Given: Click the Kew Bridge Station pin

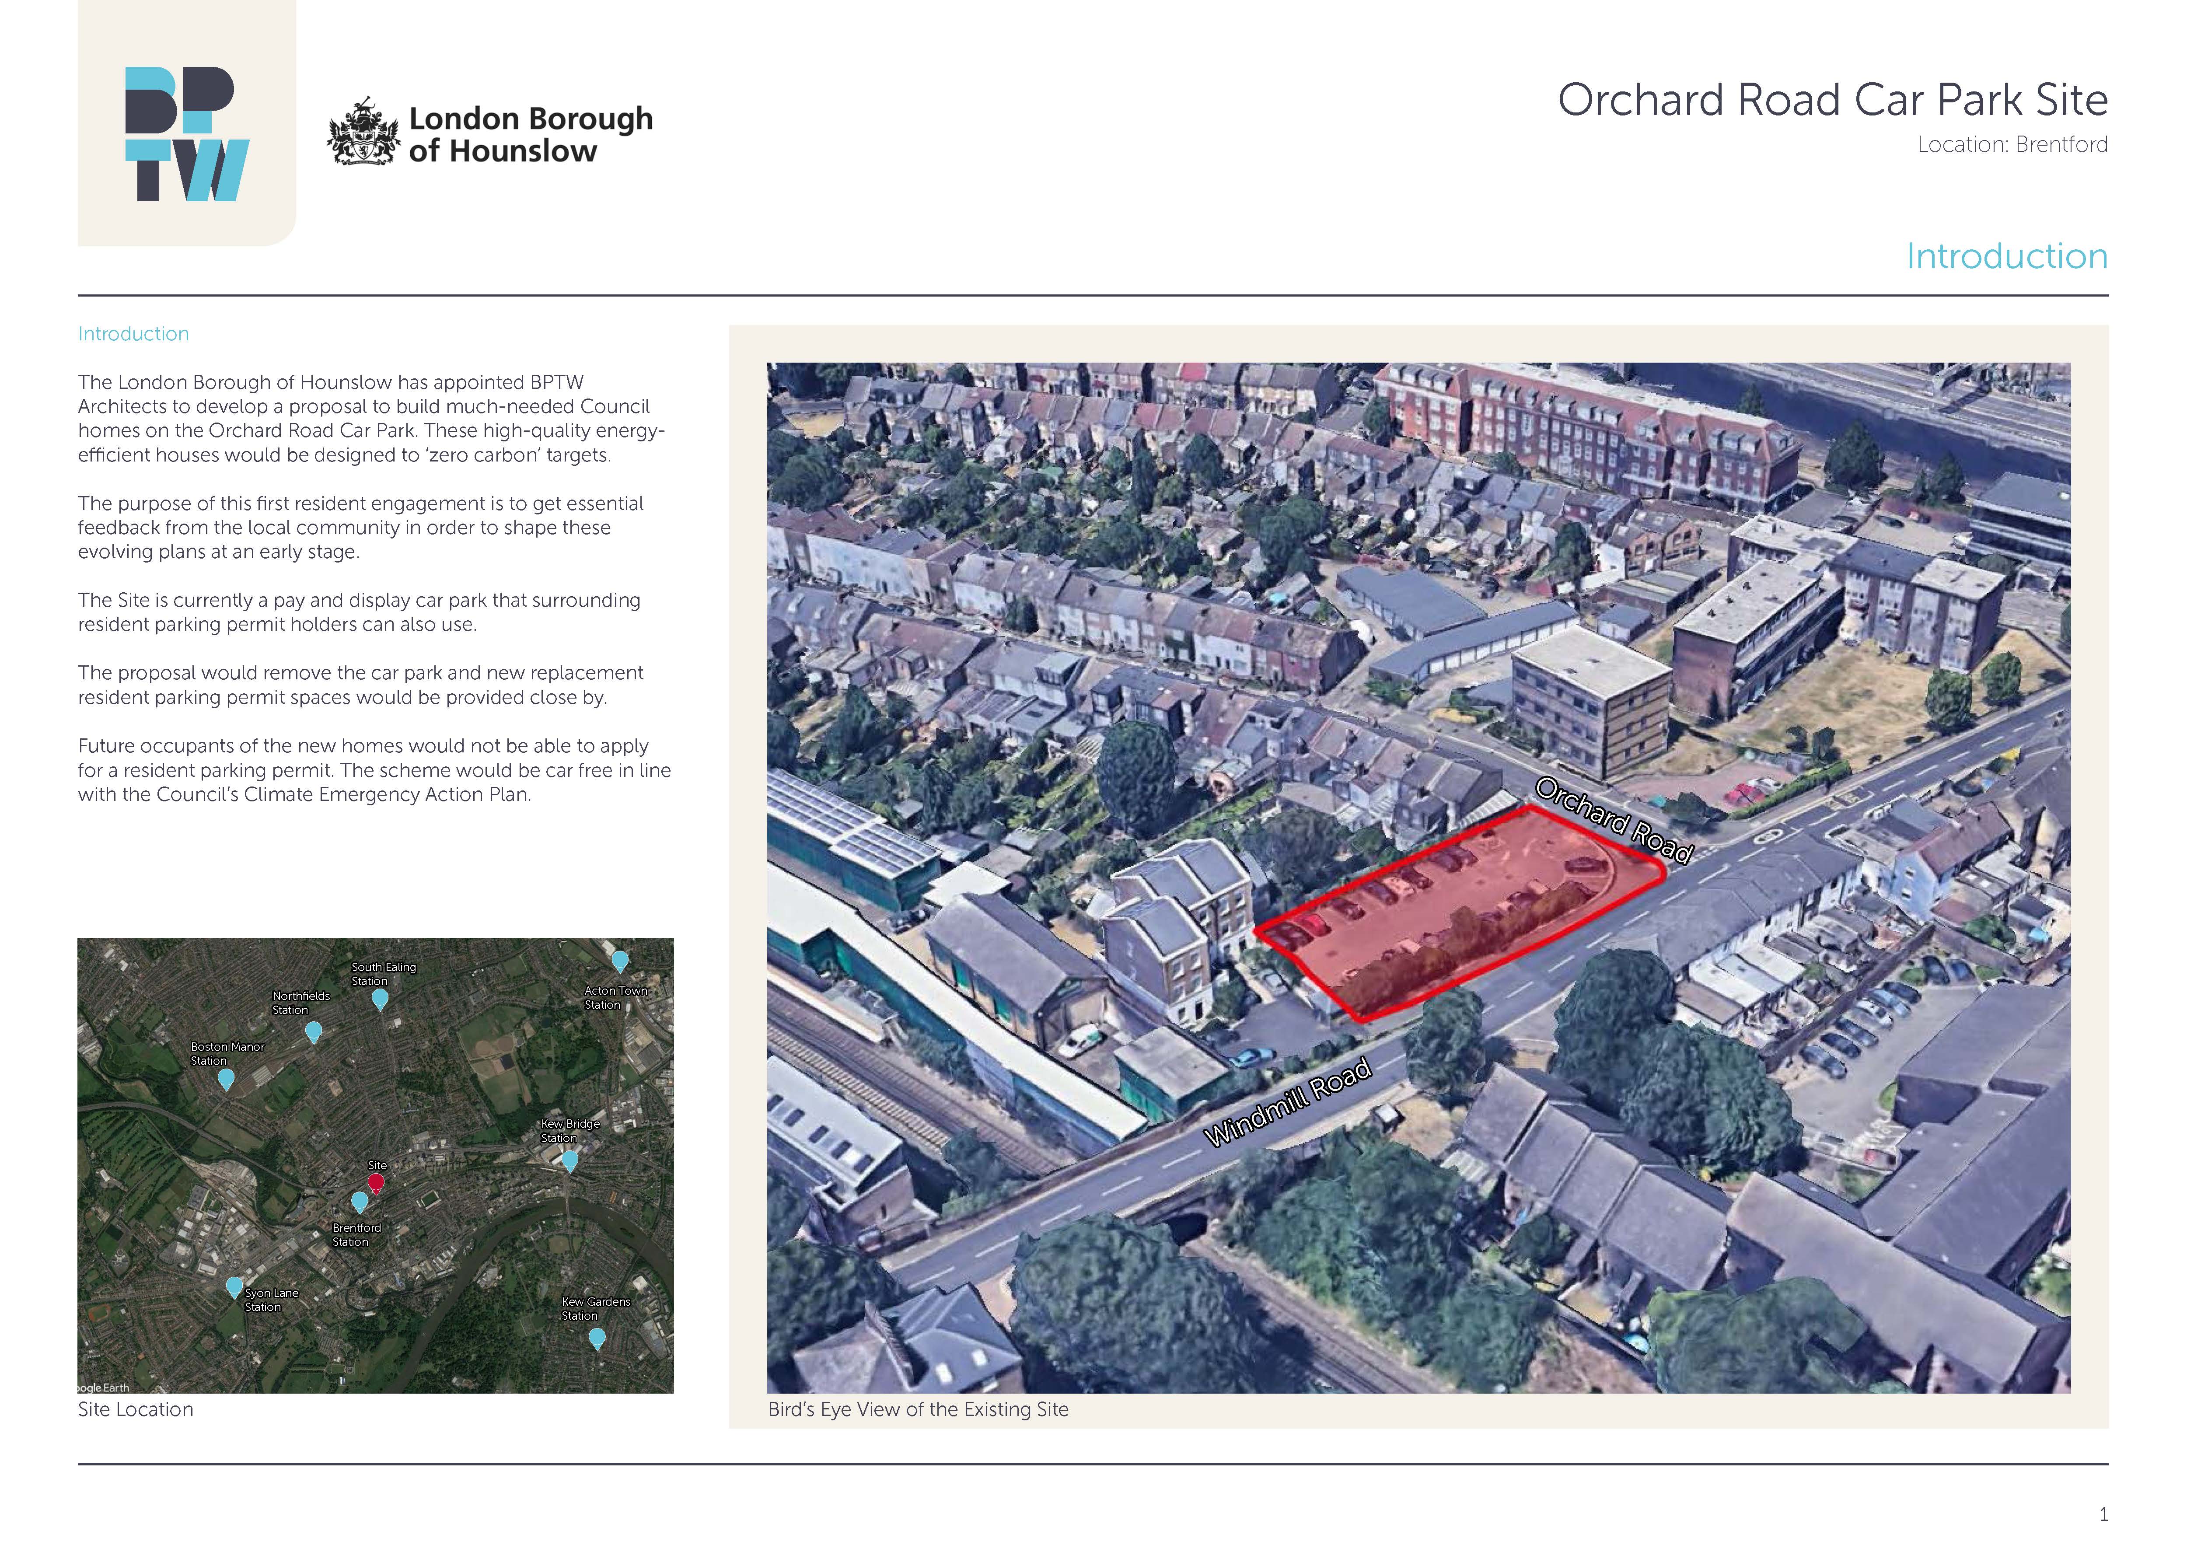Looking at the screenshot, I should coord(569,1161).
